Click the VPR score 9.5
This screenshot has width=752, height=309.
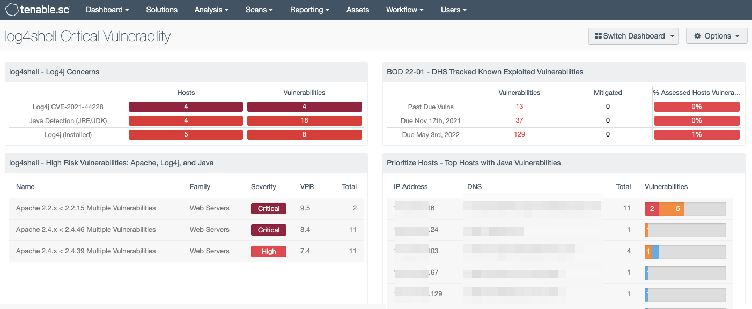click(x=305, y=208)
